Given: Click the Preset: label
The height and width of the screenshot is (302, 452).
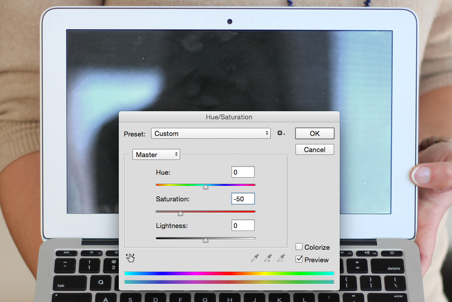Looking at the screenshot, I should pyautogui.click(x=134, y=134).
